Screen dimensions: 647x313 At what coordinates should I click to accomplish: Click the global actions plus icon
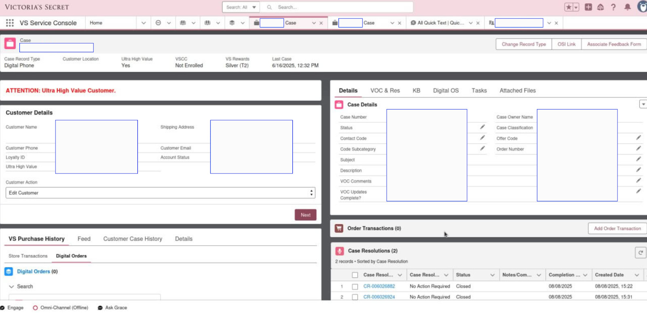(588, 7)
